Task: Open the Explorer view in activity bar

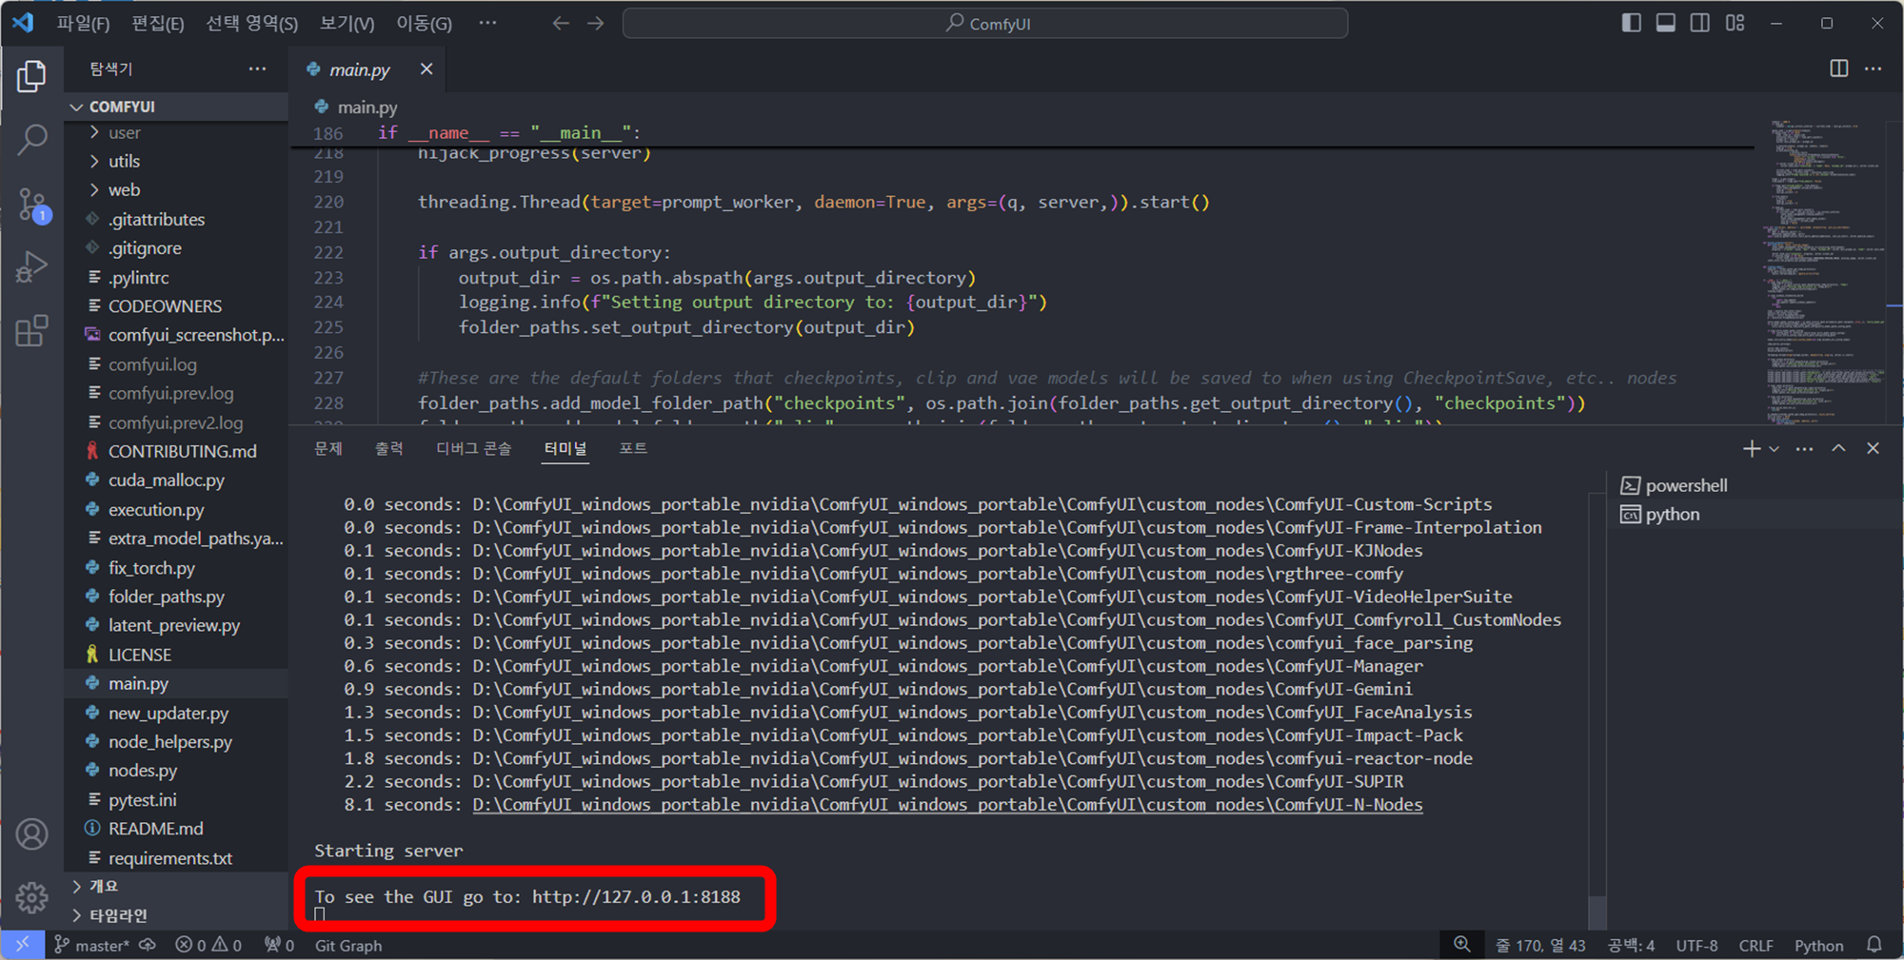Action: [x=31, y=76]
